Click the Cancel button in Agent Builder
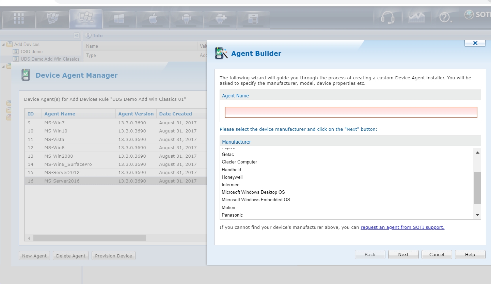Image resolution: width=491 pixels, height=284 pixels. point(437,254)
